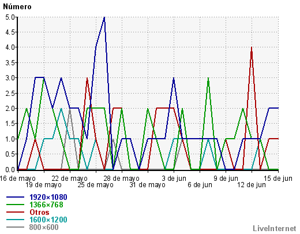
Task: Click the 25 de mayo date label
Action: point(96,185)
